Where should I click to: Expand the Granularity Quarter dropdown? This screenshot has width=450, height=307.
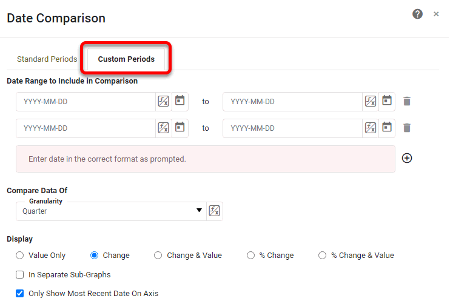click(x=199, y=211)
